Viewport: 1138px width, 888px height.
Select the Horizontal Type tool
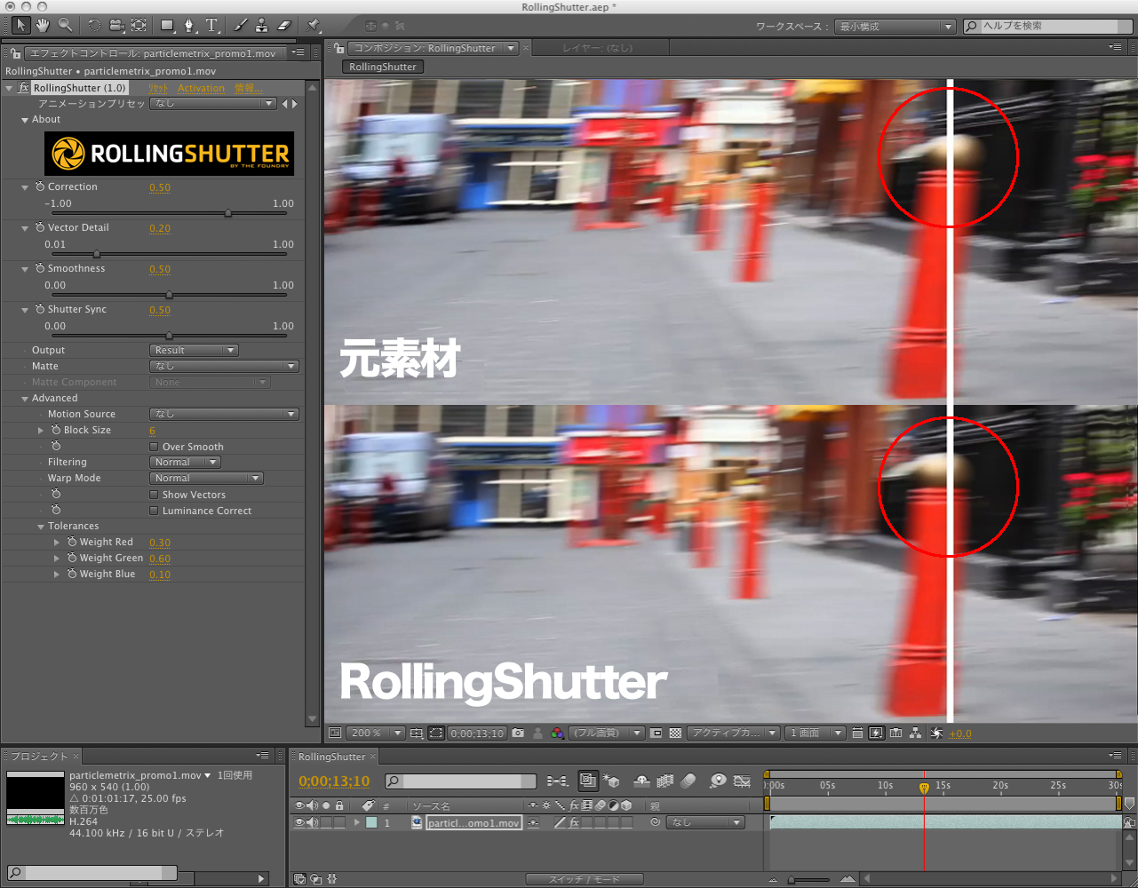pyautogui.click(x=211, y=26)
